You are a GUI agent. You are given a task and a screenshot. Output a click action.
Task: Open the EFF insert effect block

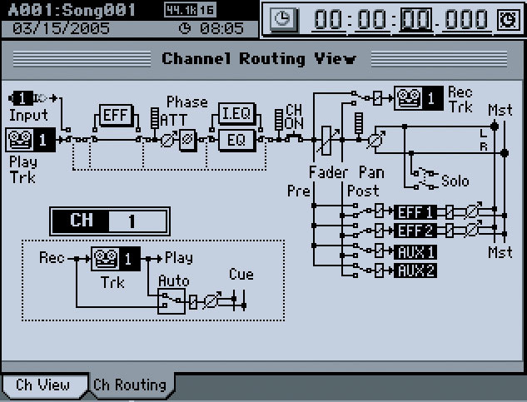point(114,115)
